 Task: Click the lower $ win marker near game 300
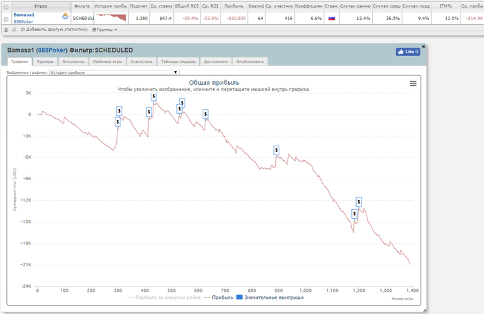(118, 122)
